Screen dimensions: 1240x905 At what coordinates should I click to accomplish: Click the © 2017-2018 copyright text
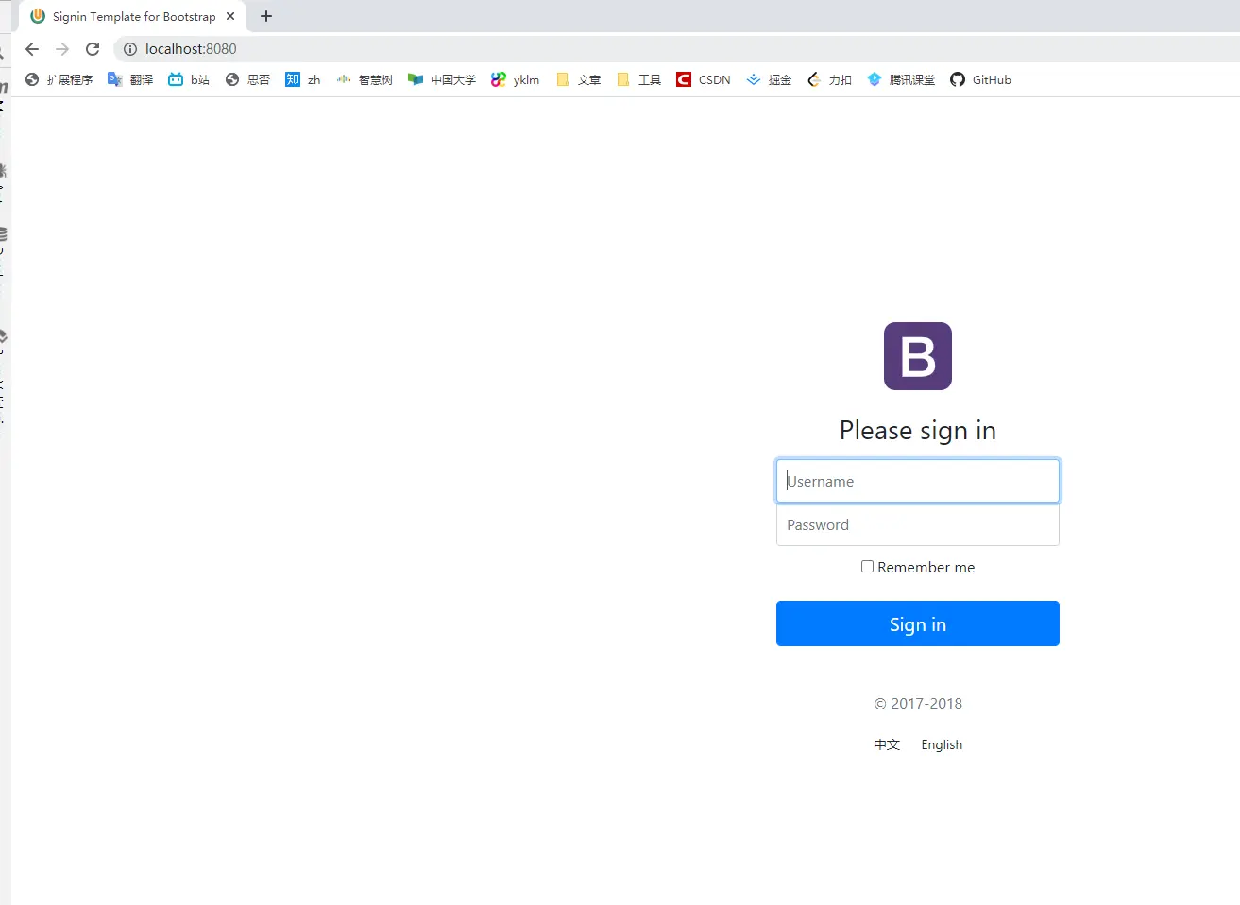pyautogui.click(x=918, y=704)
